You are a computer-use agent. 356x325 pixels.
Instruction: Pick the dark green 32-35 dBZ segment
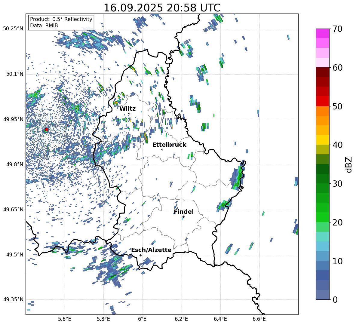(x=323, y=169)
